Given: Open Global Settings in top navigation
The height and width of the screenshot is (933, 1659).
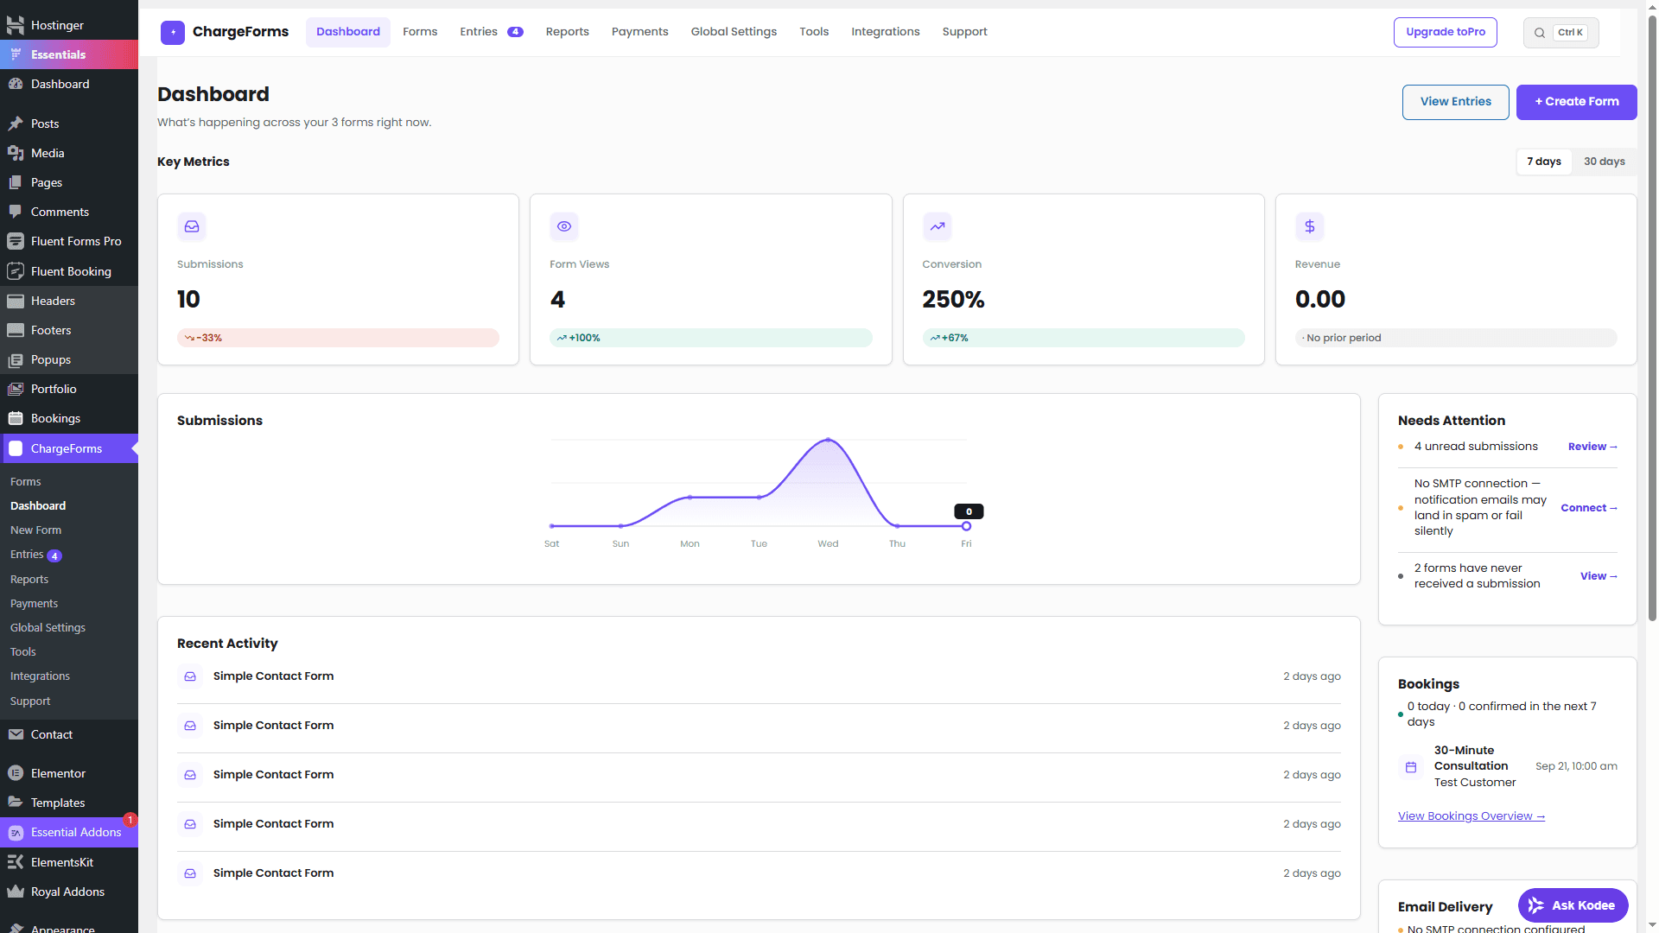Looking at the screenshot, I should 734,32.
